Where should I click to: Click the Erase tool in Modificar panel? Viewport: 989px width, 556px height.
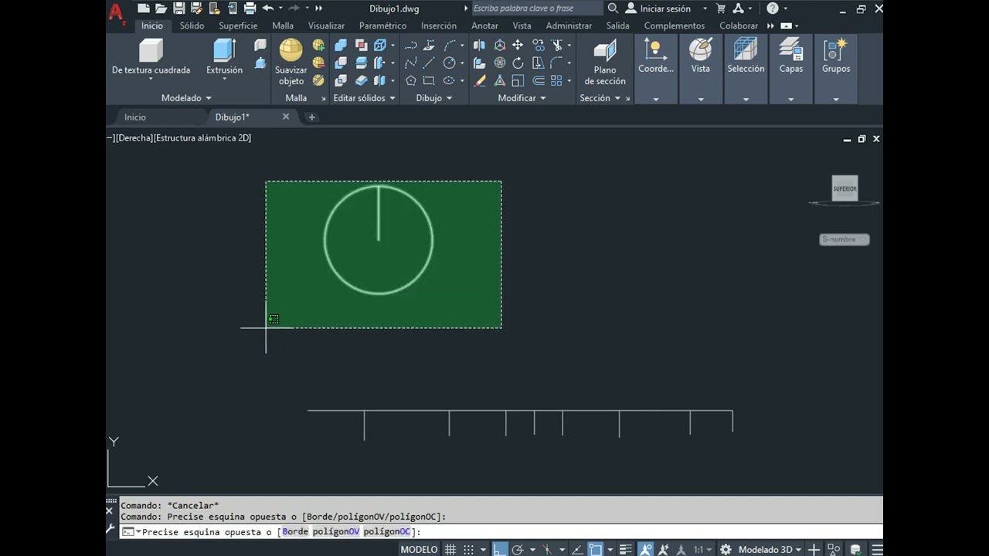pyautogui.click(x=480, y=80)
